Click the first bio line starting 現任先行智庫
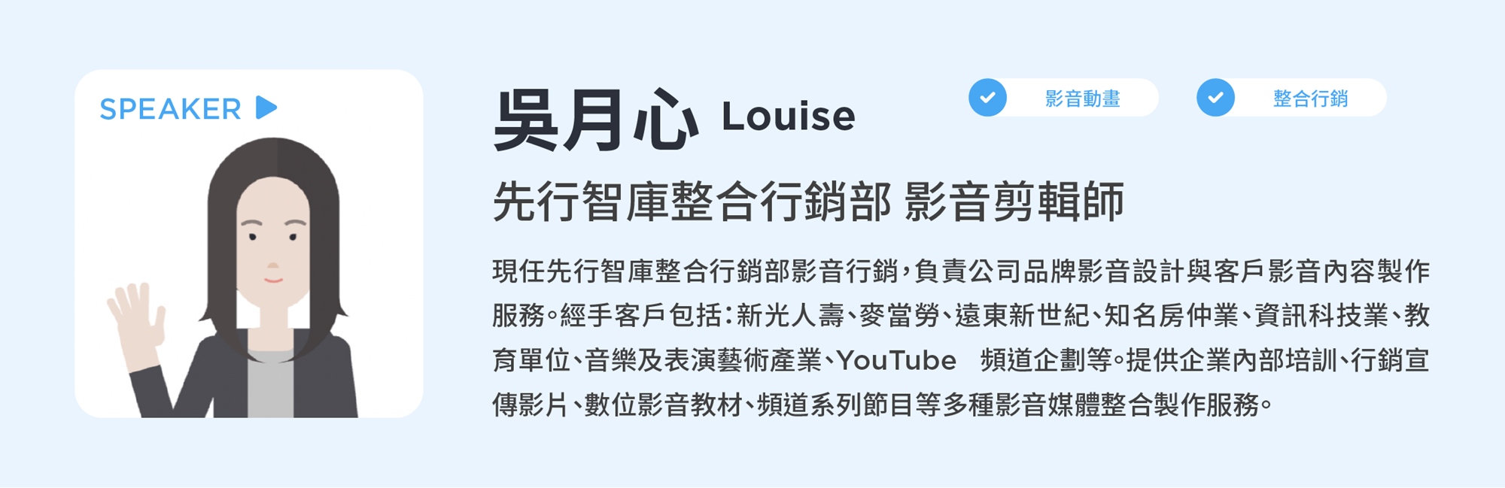Image resolution: width=1505 pixels, height=488 pixels. pos(961,271)
